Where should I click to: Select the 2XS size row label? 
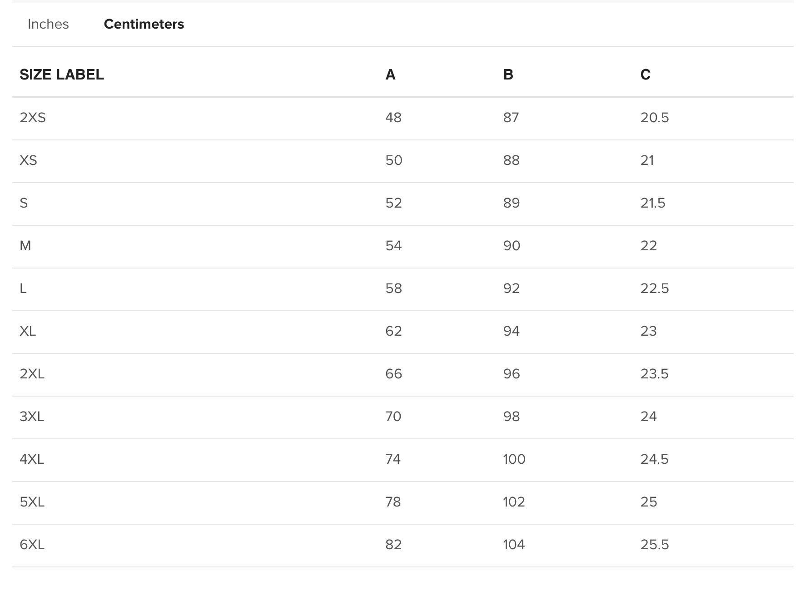(33, 118)
